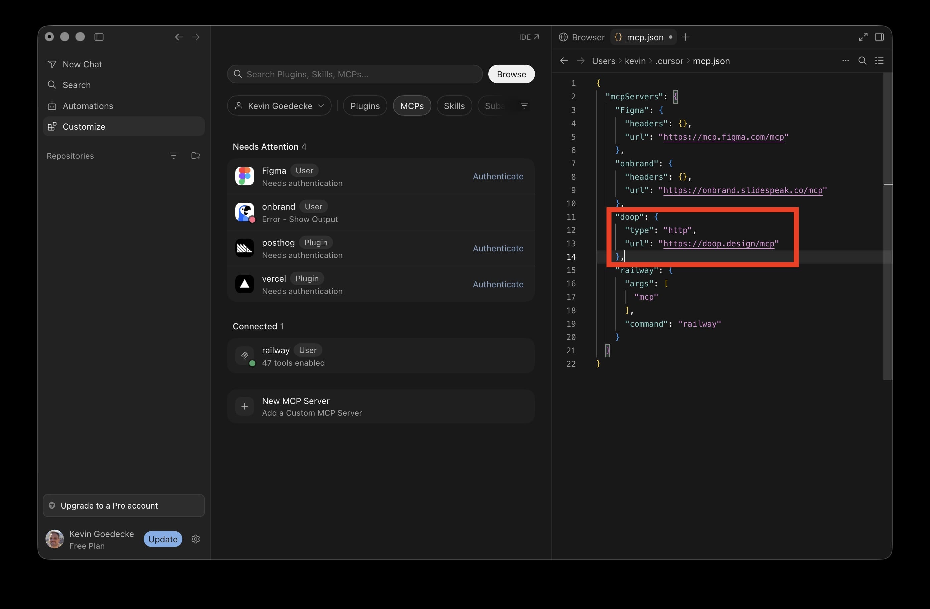Click the kevin breadcrumb
This screenshot has width=930, height=609.
point(635,61)
